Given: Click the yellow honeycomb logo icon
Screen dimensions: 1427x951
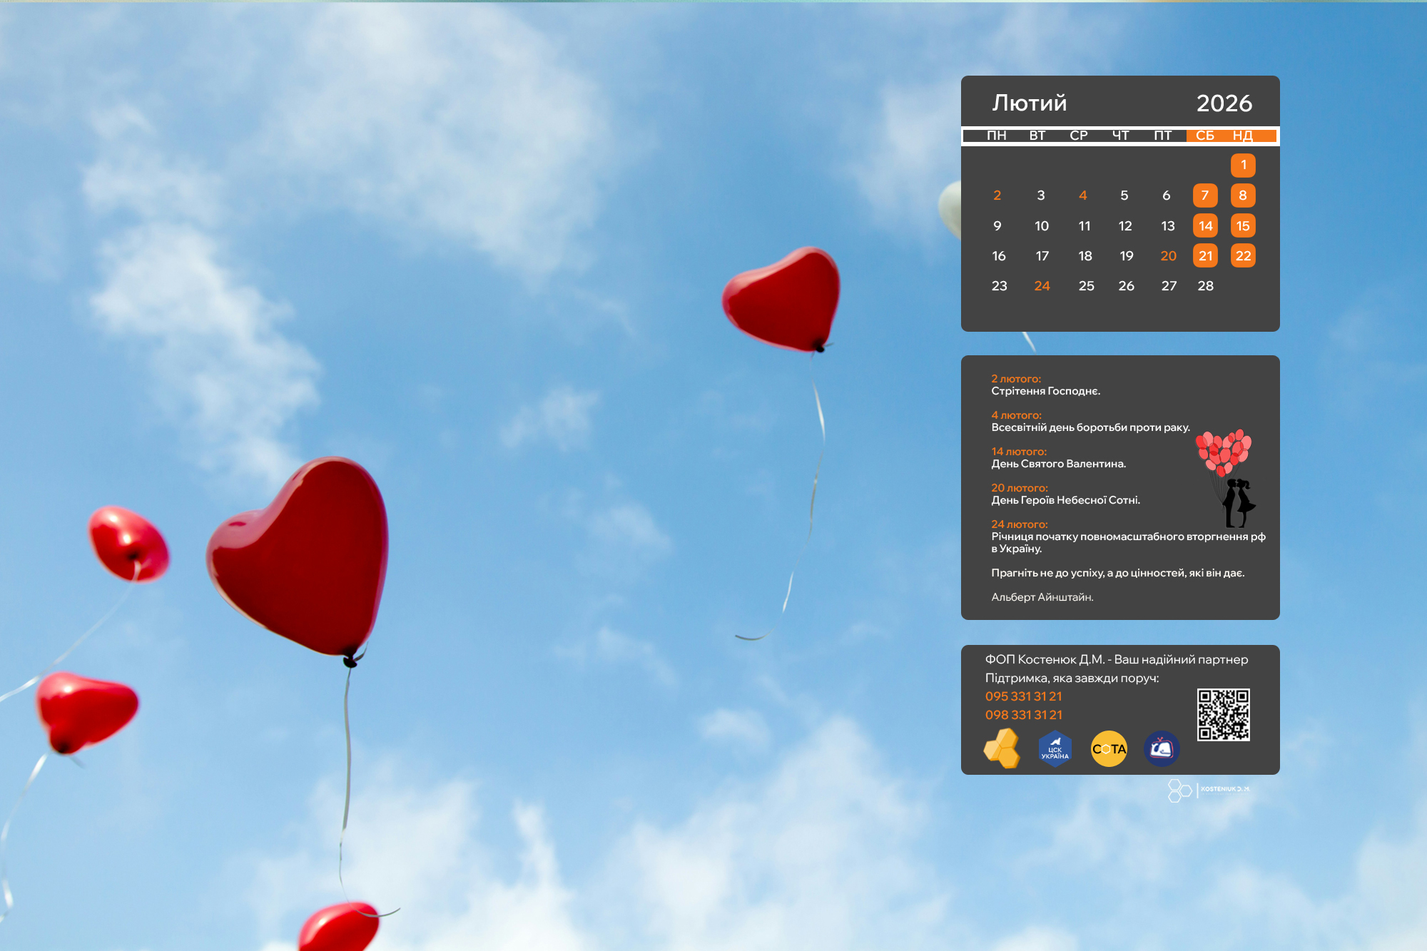Looking at the screenshot, I should [x=1002, y=748].
